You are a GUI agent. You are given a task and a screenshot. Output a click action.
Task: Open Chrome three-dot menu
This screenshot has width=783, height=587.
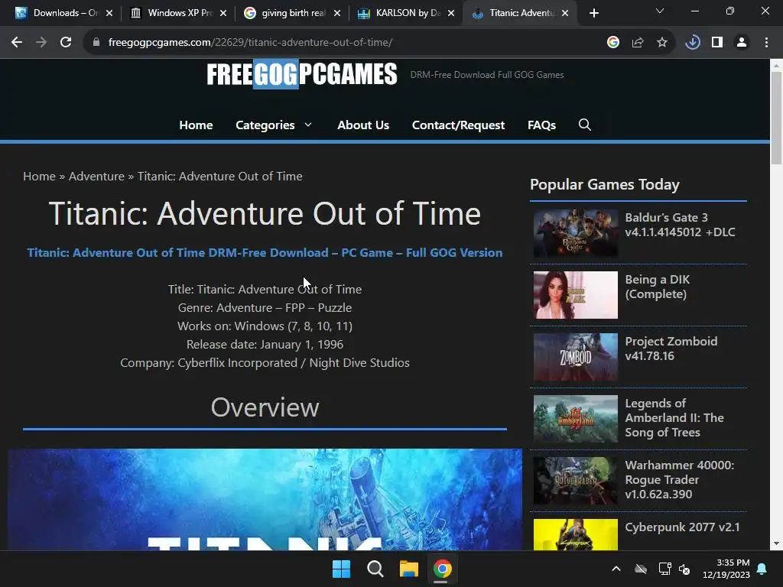click(x=766, y=43)
